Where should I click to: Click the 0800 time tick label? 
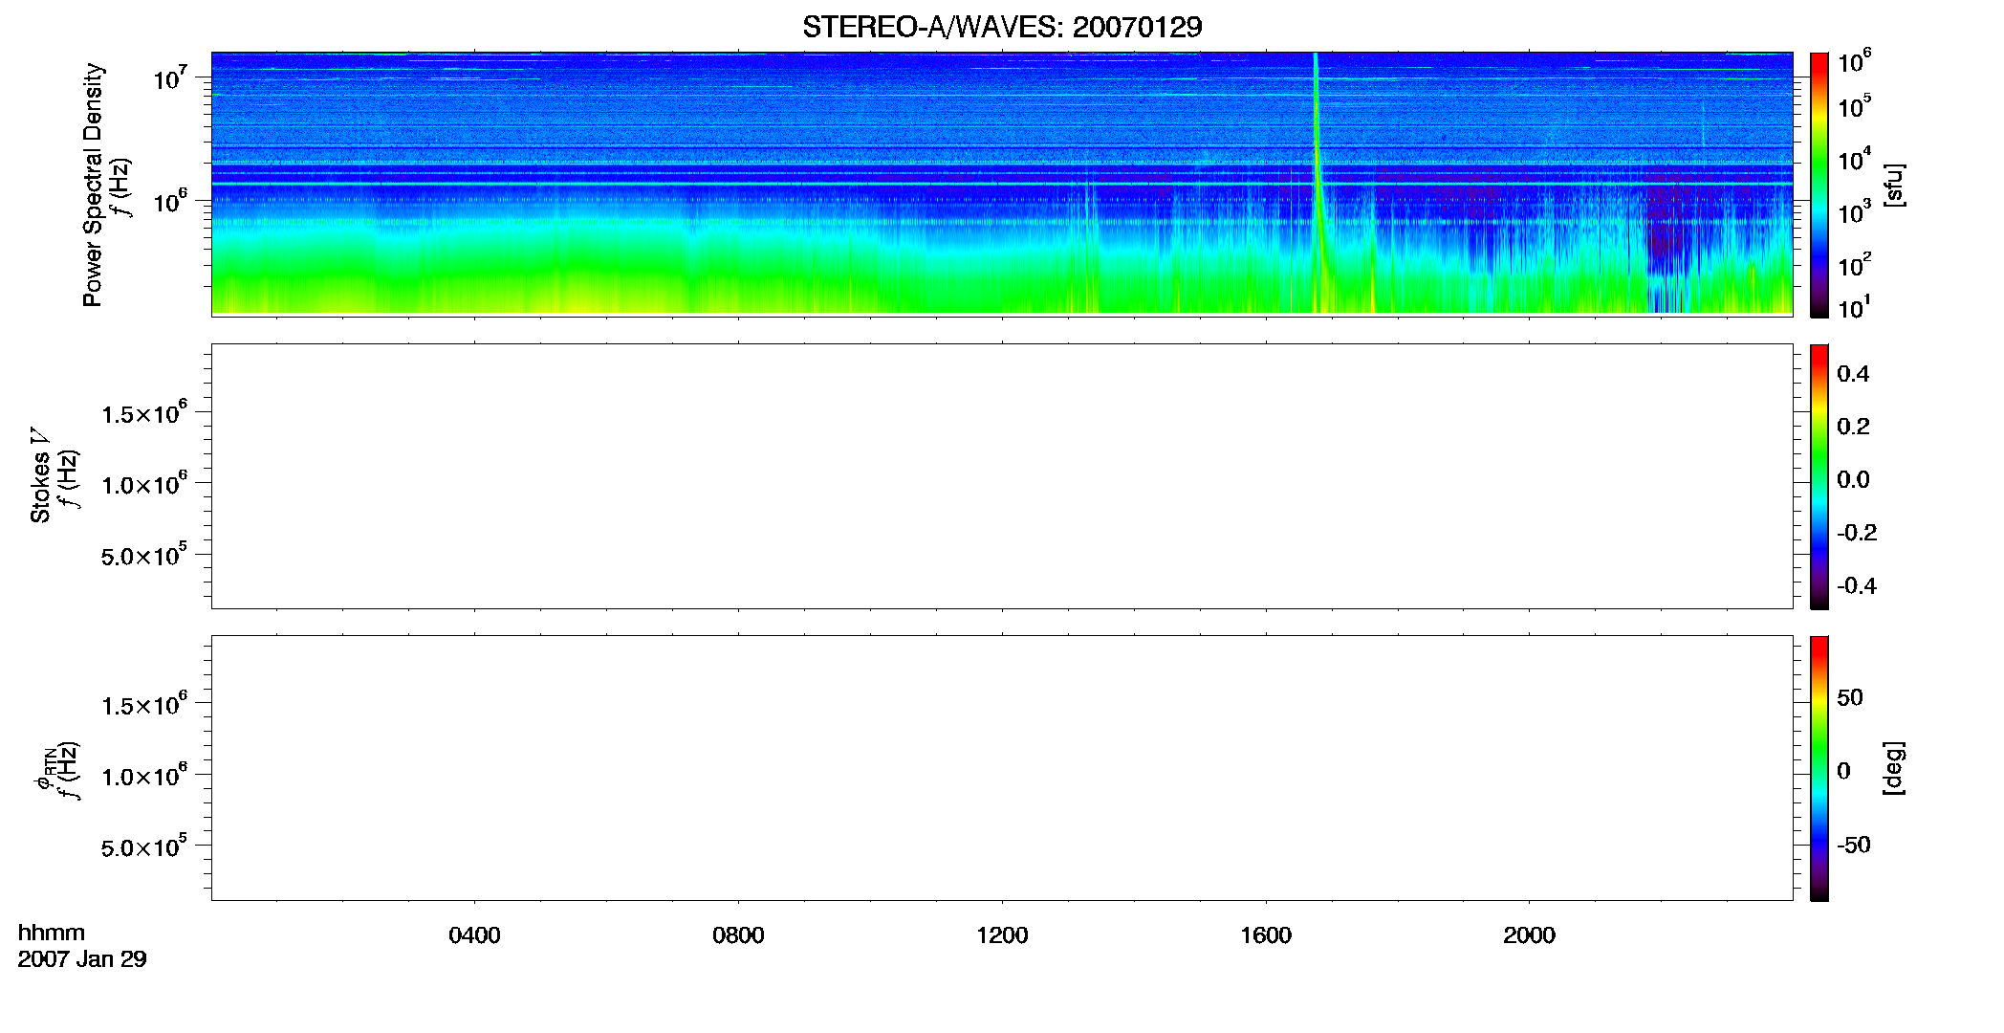[x=738, y=935]
